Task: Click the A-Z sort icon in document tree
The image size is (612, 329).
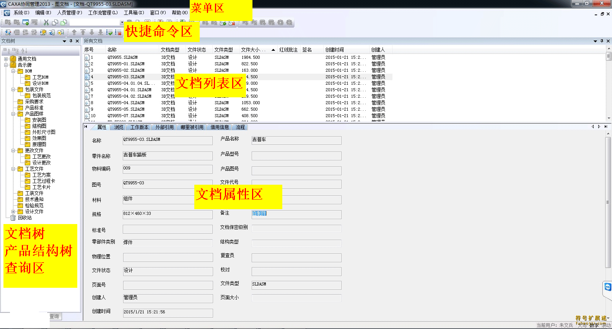Action: point(24,50)
